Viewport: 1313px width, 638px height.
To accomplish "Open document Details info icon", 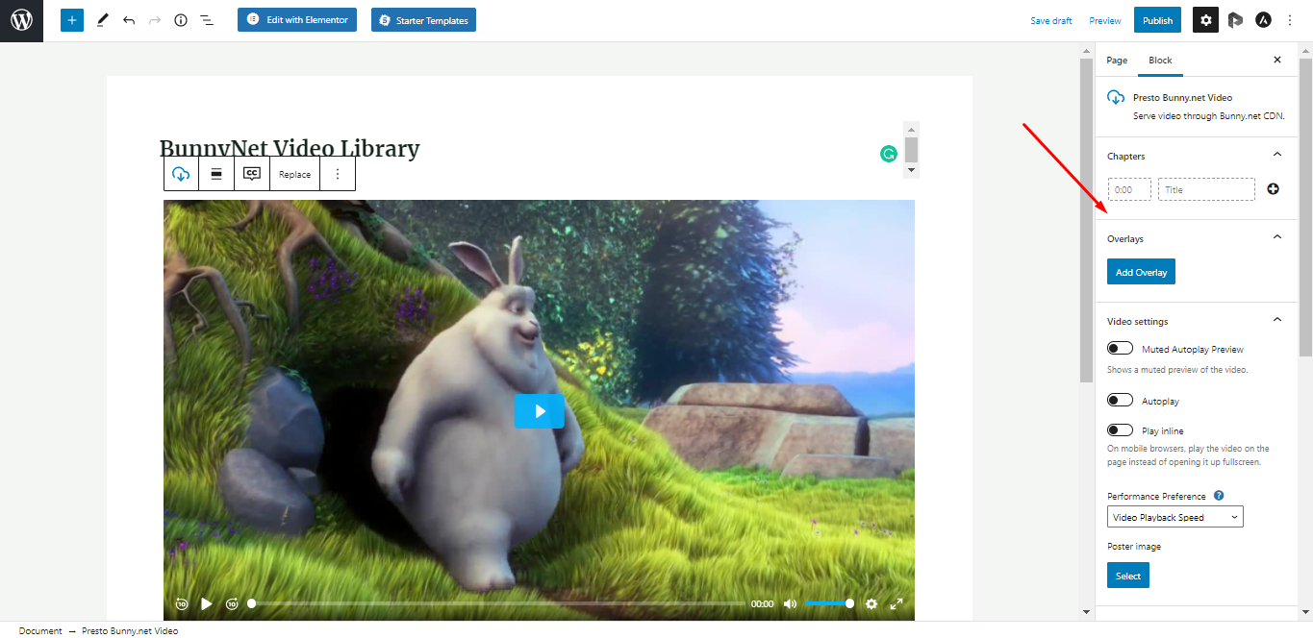I will 181,20.
